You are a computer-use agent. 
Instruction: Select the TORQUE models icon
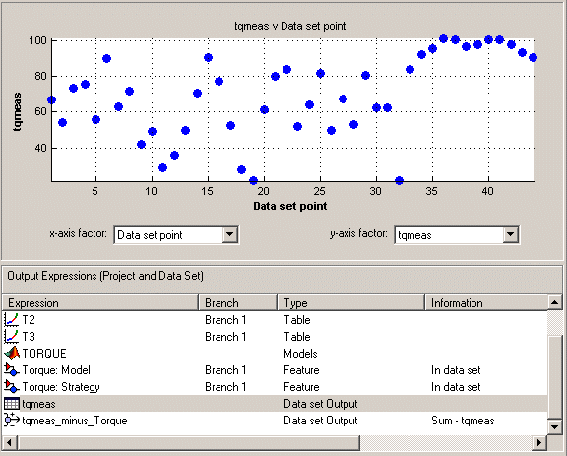11,354
